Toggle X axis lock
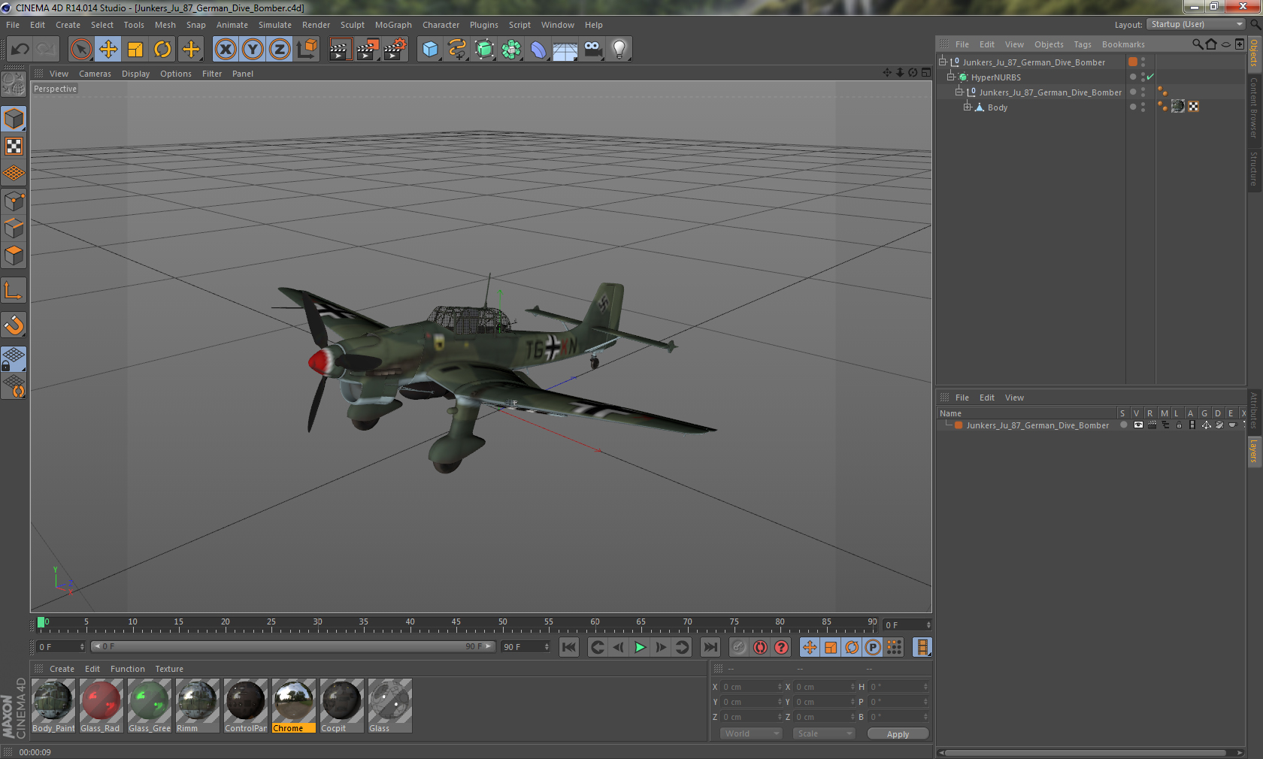The image size is (1263, 759). pyautogui.click(x=226, y=50)
